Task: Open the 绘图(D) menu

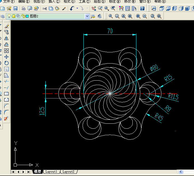Action: [x=99, y=1]
